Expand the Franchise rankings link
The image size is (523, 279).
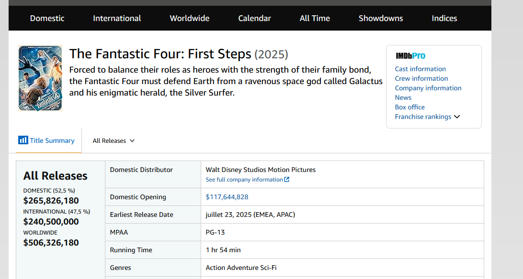(x=423, y=117)
